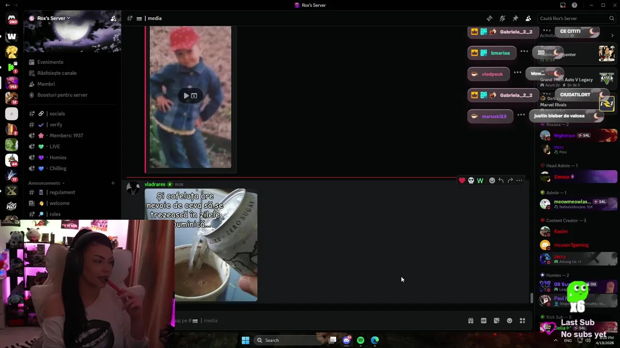Open emoji picker in message bar
Screen dimensions: 620x348
(x=510, y=320)
